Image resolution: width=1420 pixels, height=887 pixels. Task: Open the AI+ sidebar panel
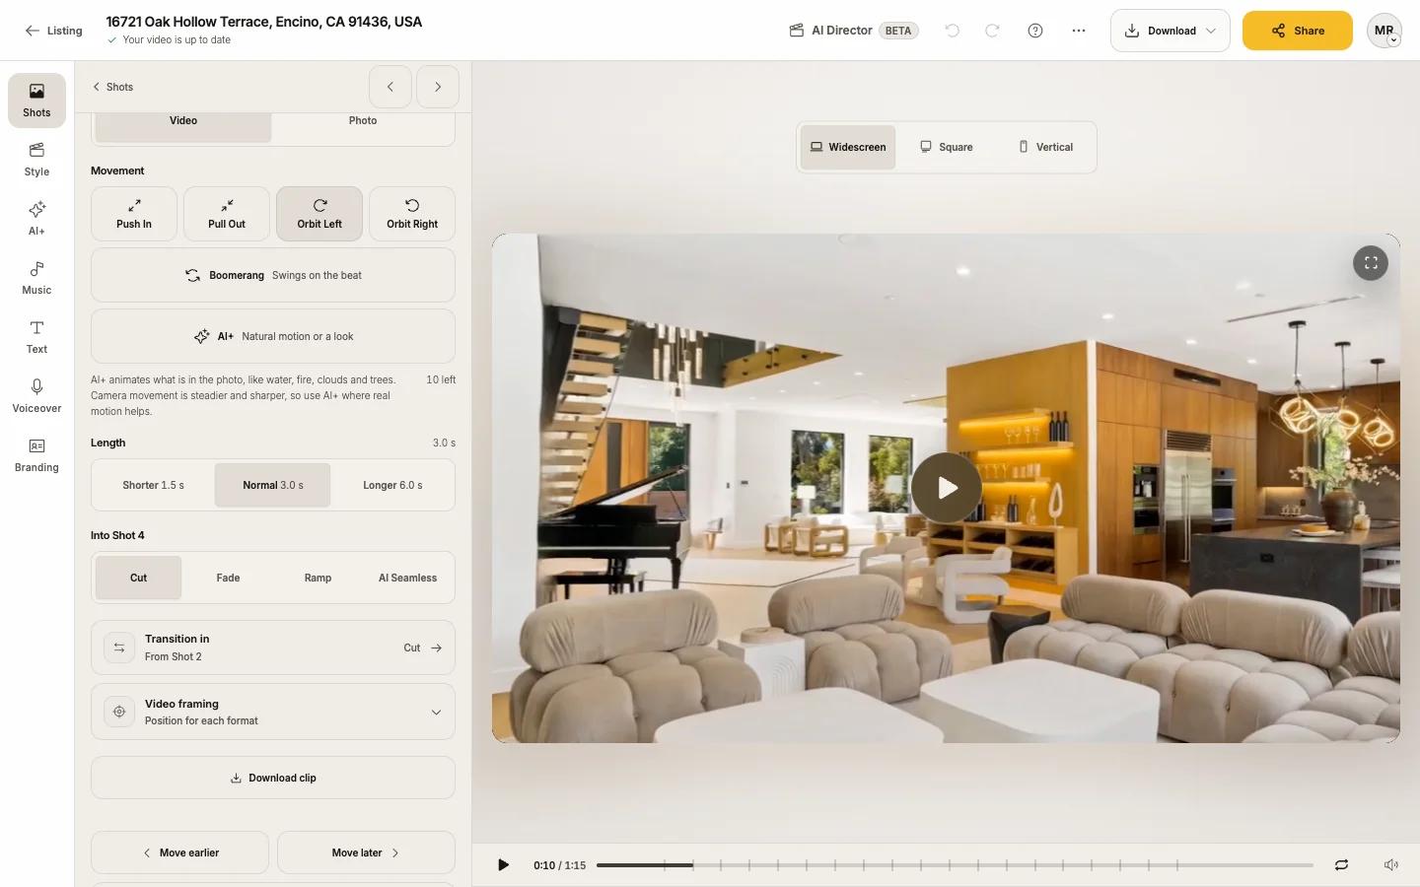[36, 219]
